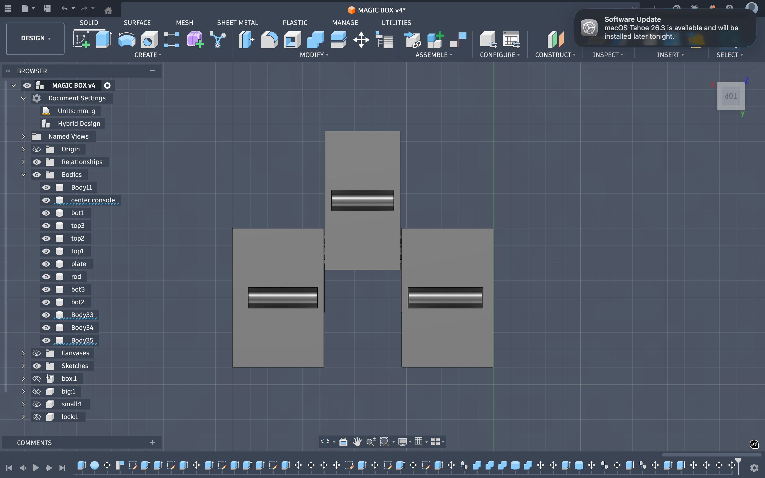This screenshot has height=478, width=765.
Task: Hide the center console body
Action: tap(46, 200)
